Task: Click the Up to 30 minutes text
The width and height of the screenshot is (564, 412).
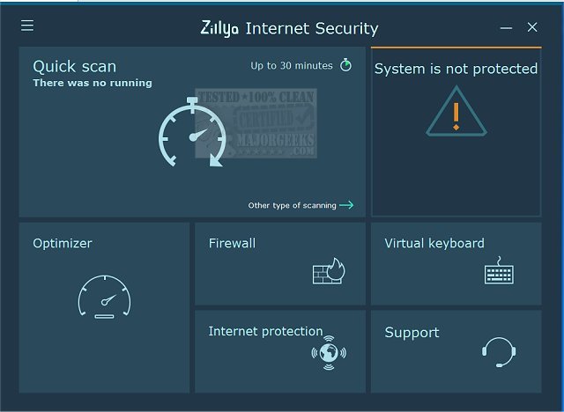Action: pyautogui.click(x=292, y=65)
